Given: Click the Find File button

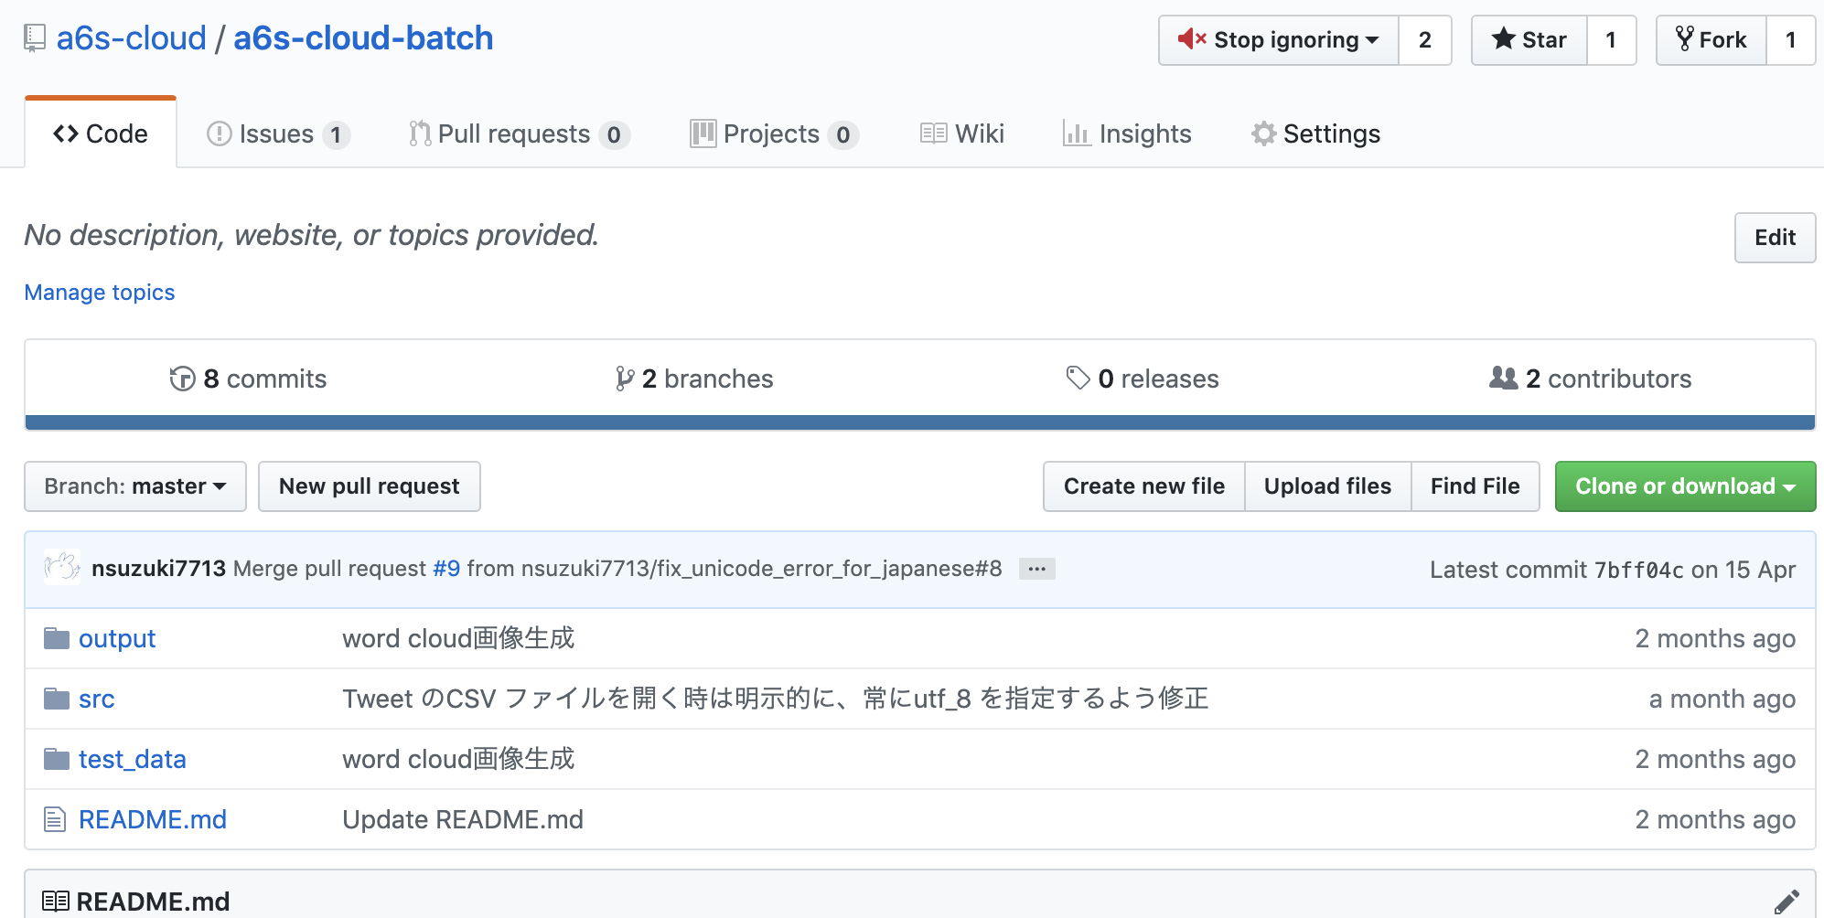Looking at the screenshot, I should pos(1475,486).
